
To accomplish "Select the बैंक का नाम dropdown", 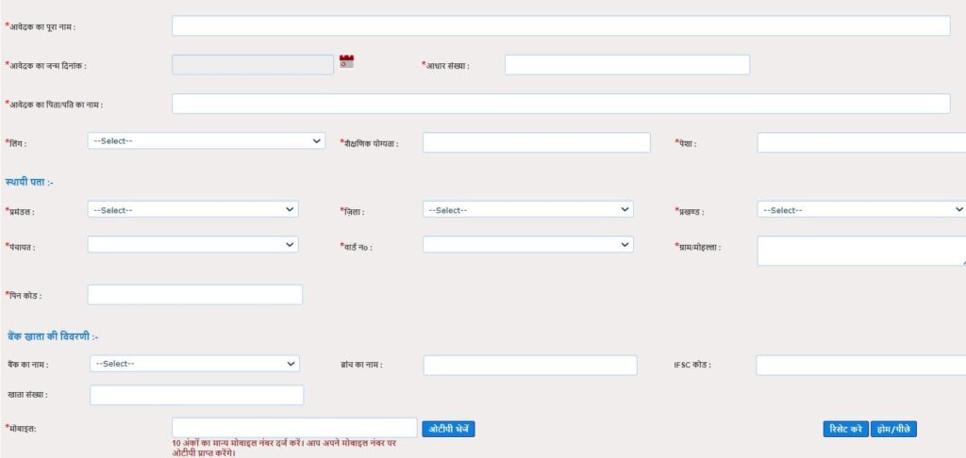I will (x=194, y=364).
